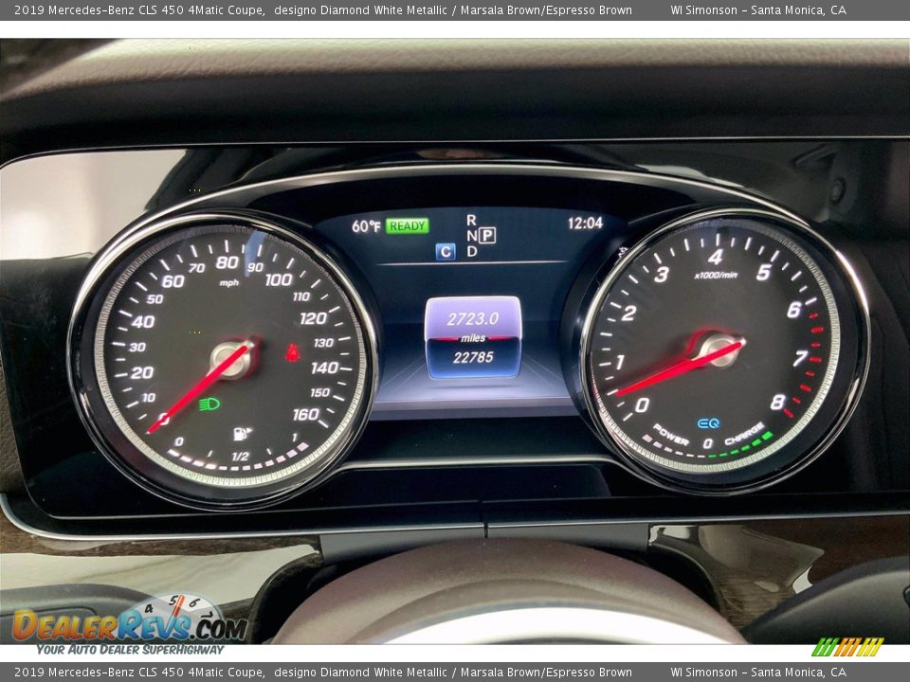Click the red seatbelt warning icon

293,352
